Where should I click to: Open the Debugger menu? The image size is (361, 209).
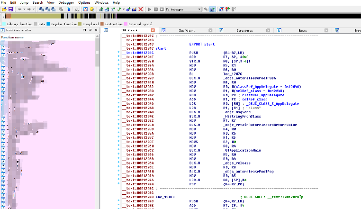tap(66, 2)
